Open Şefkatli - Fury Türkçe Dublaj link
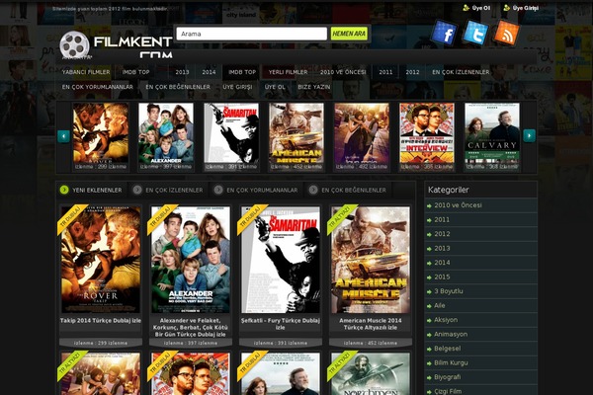This screenshot has height=395, width=593. coord(281,324)
